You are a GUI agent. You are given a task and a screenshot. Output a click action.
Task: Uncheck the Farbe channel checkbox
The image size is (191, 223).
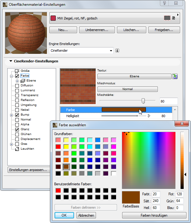point(17,76)
